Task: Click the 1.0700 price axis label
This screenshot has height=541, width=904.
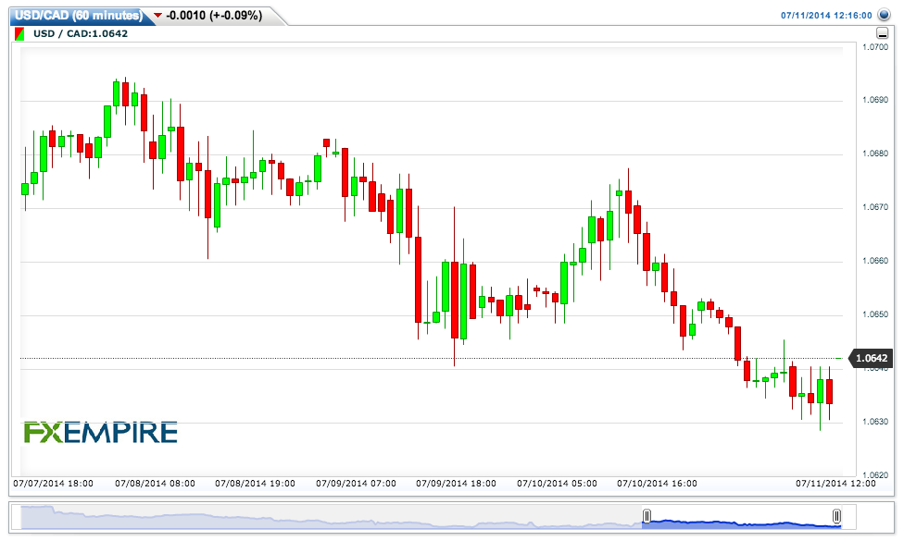Action: coord(875,47)
